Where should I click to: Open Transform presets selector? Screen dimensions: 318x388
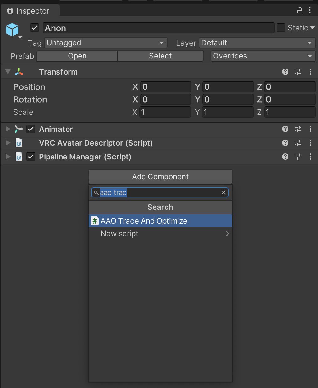click(298, 72)
